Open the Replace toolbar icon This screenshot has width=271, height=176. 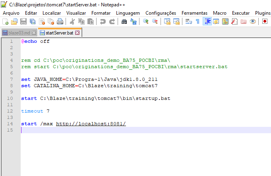pyautogui.click(x=134, y=21)
